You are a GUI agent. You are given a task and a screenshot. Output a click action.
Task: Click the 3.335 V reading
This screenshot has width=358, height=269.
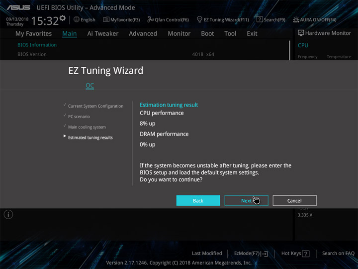pyautogui.click(x=305, y=215)
